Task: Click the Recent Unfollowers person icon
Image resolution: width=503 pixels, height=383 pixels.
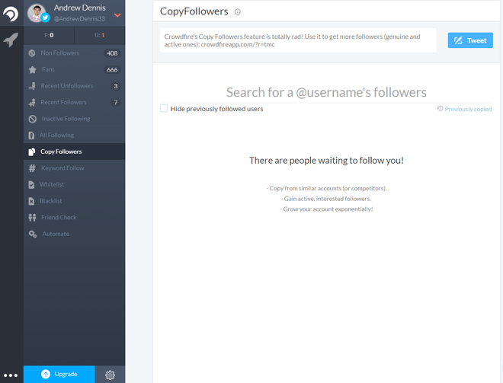Action: click(32, 86)
